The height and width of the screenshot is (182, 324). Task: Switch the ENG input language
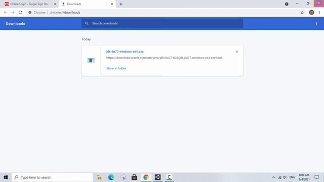(292, 177)
